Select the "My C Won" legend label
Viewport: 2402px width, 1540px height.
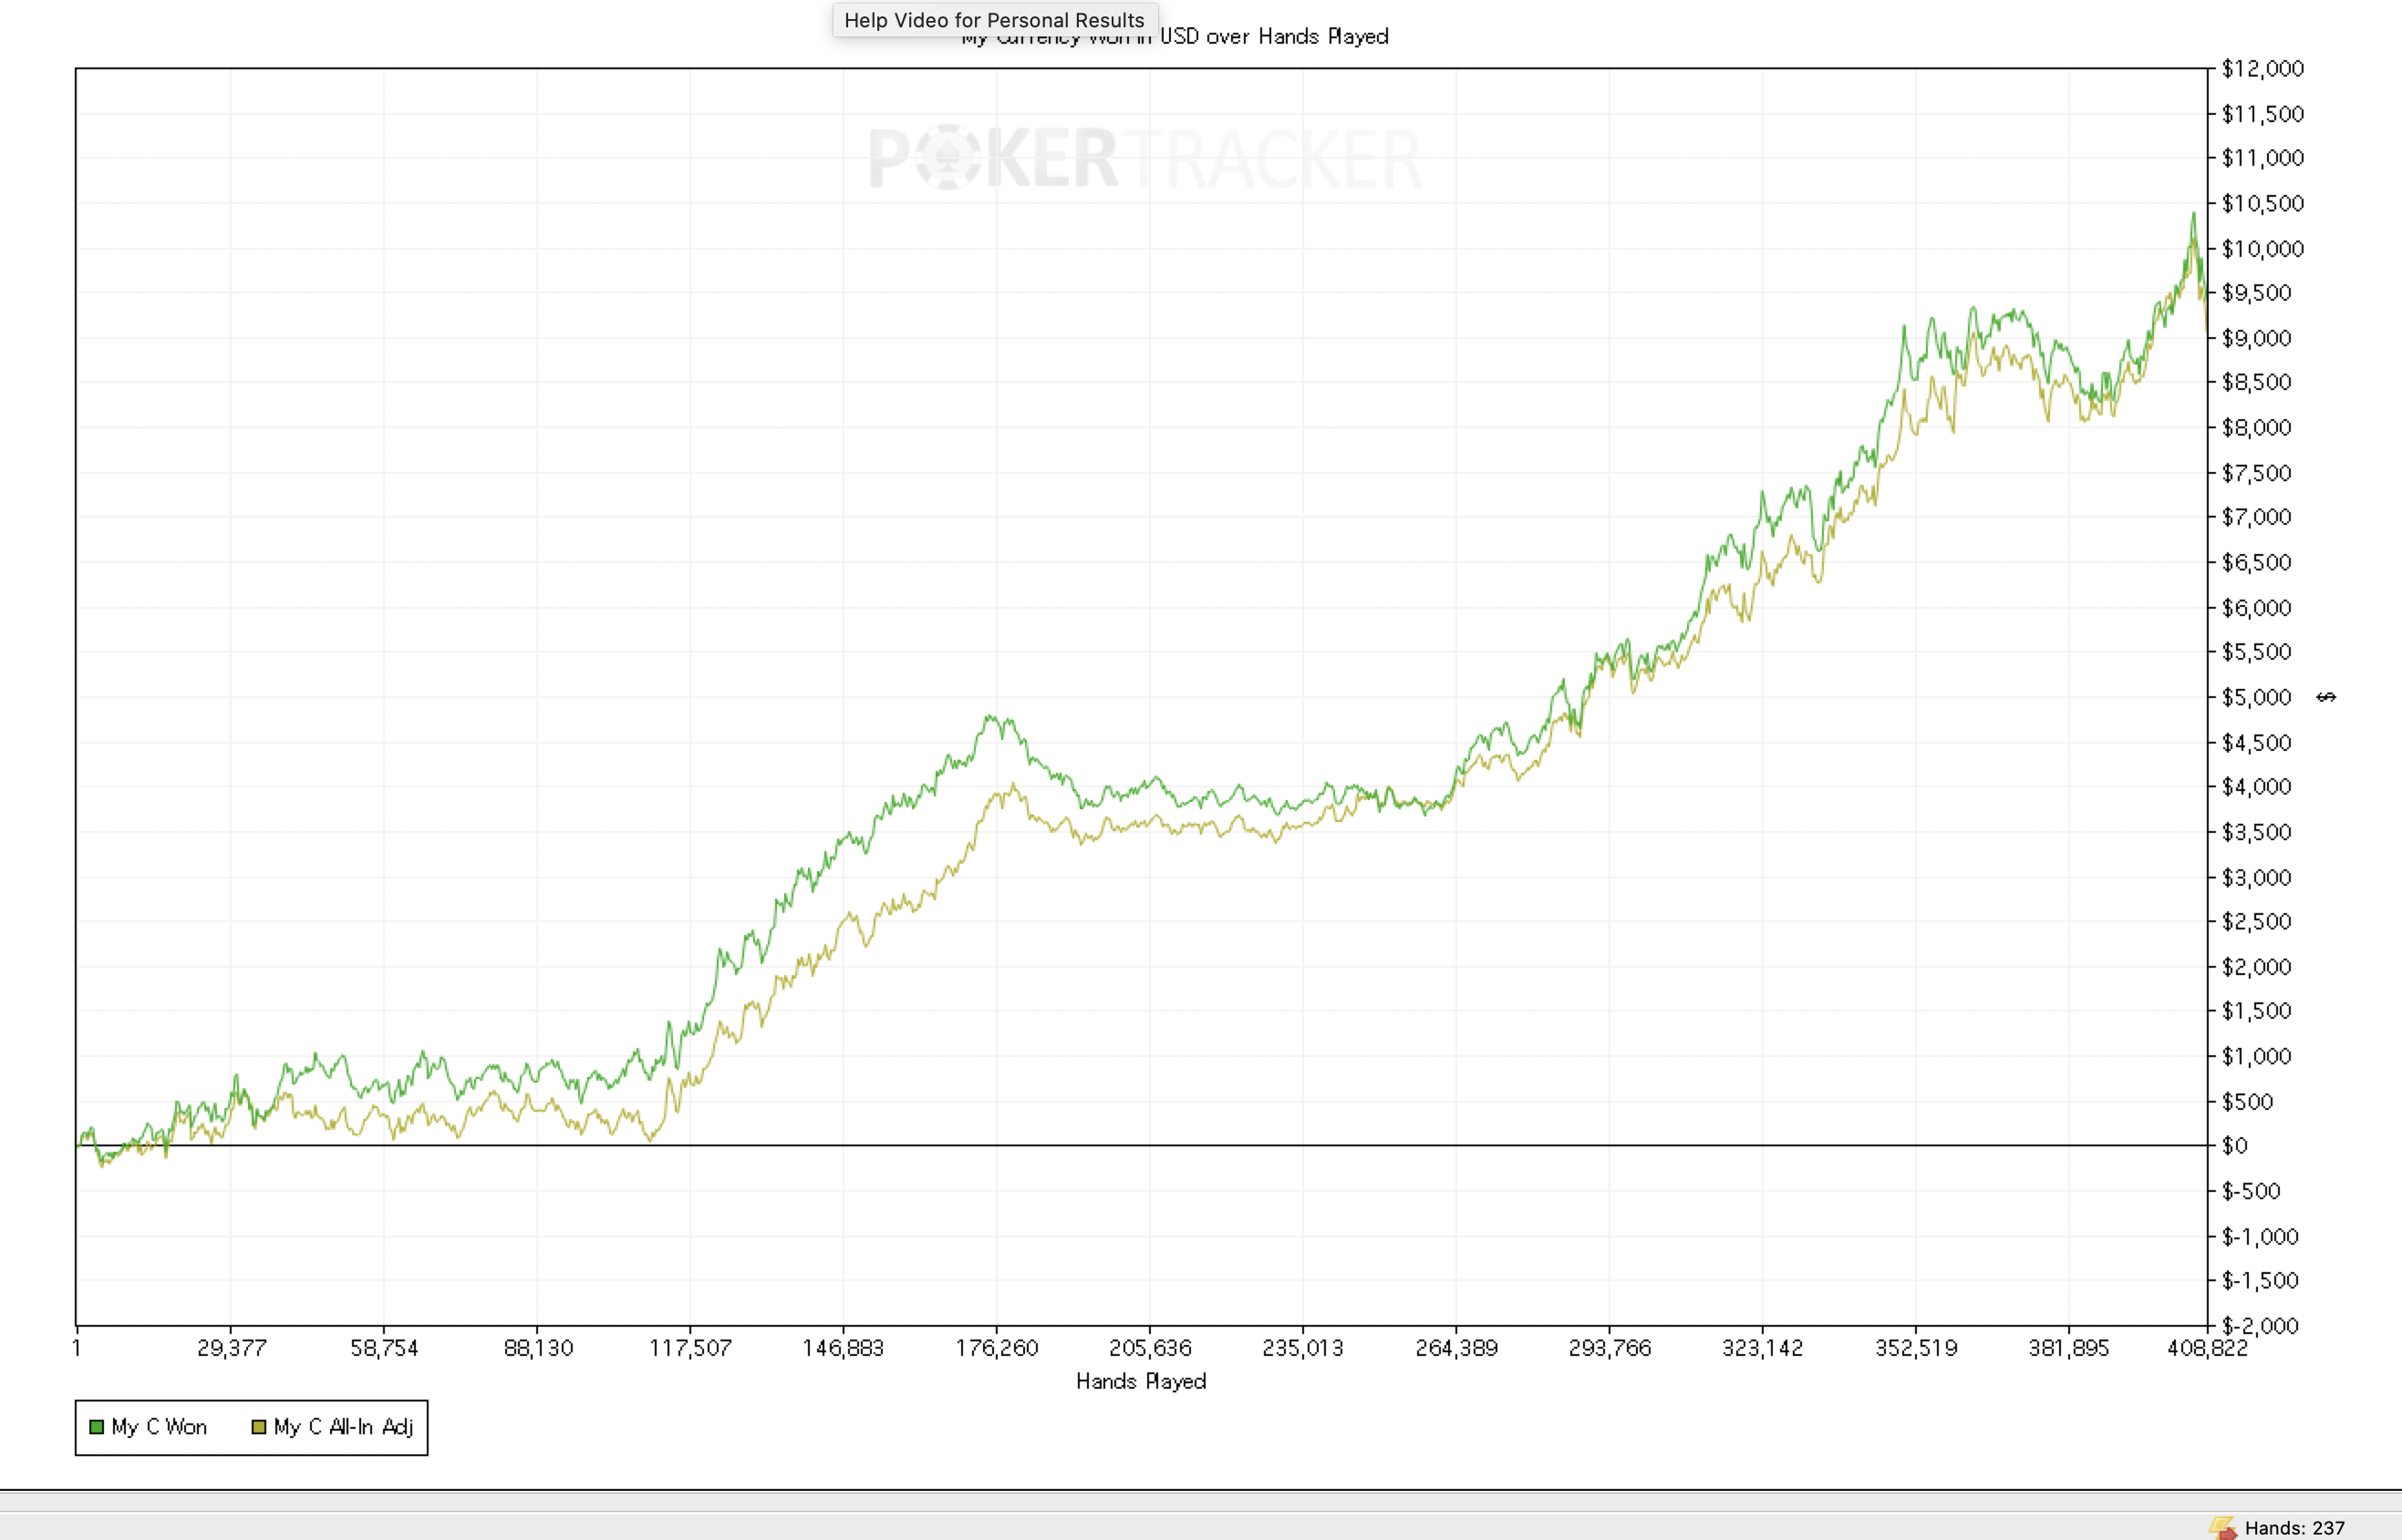point(160,1427)
